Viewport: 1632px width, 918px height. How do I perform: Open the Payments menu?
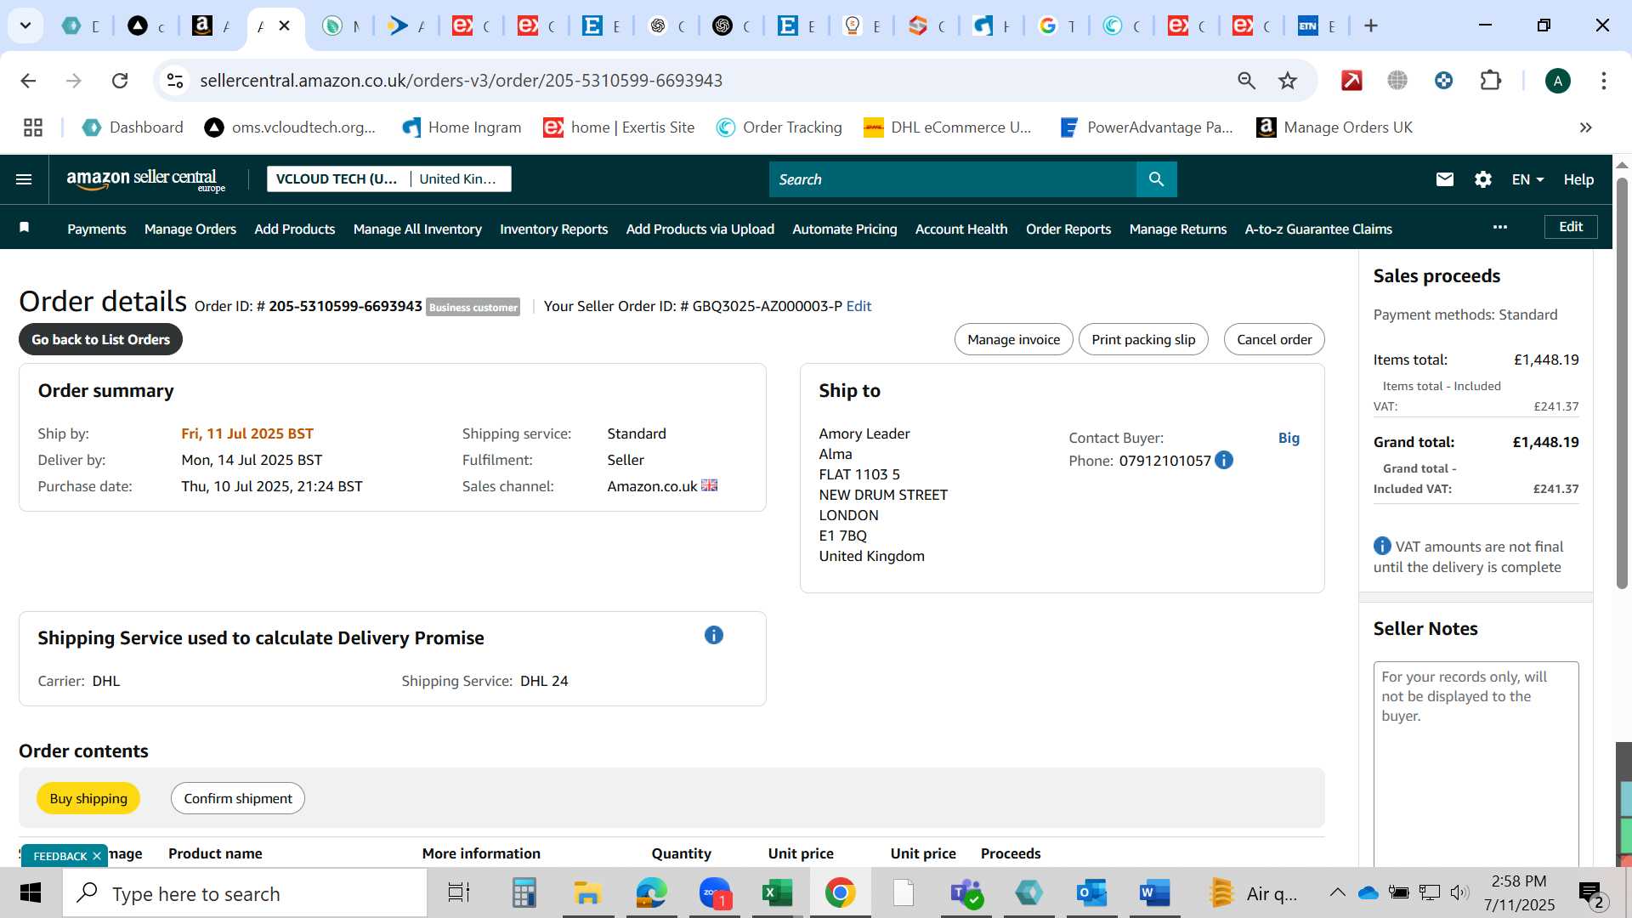pos(97,229)
